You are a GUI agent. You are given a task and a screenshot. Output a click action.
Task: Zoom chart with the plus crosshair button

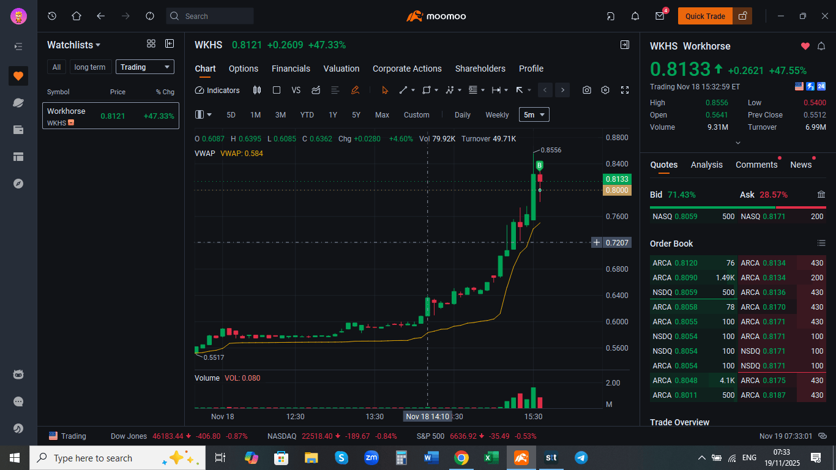point(597,243)
